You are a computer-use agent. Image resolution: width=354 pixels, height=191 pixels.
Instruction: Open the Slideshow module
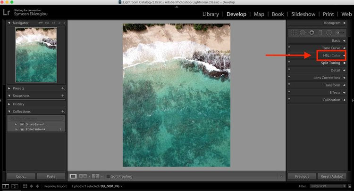[x=303, y=14]
